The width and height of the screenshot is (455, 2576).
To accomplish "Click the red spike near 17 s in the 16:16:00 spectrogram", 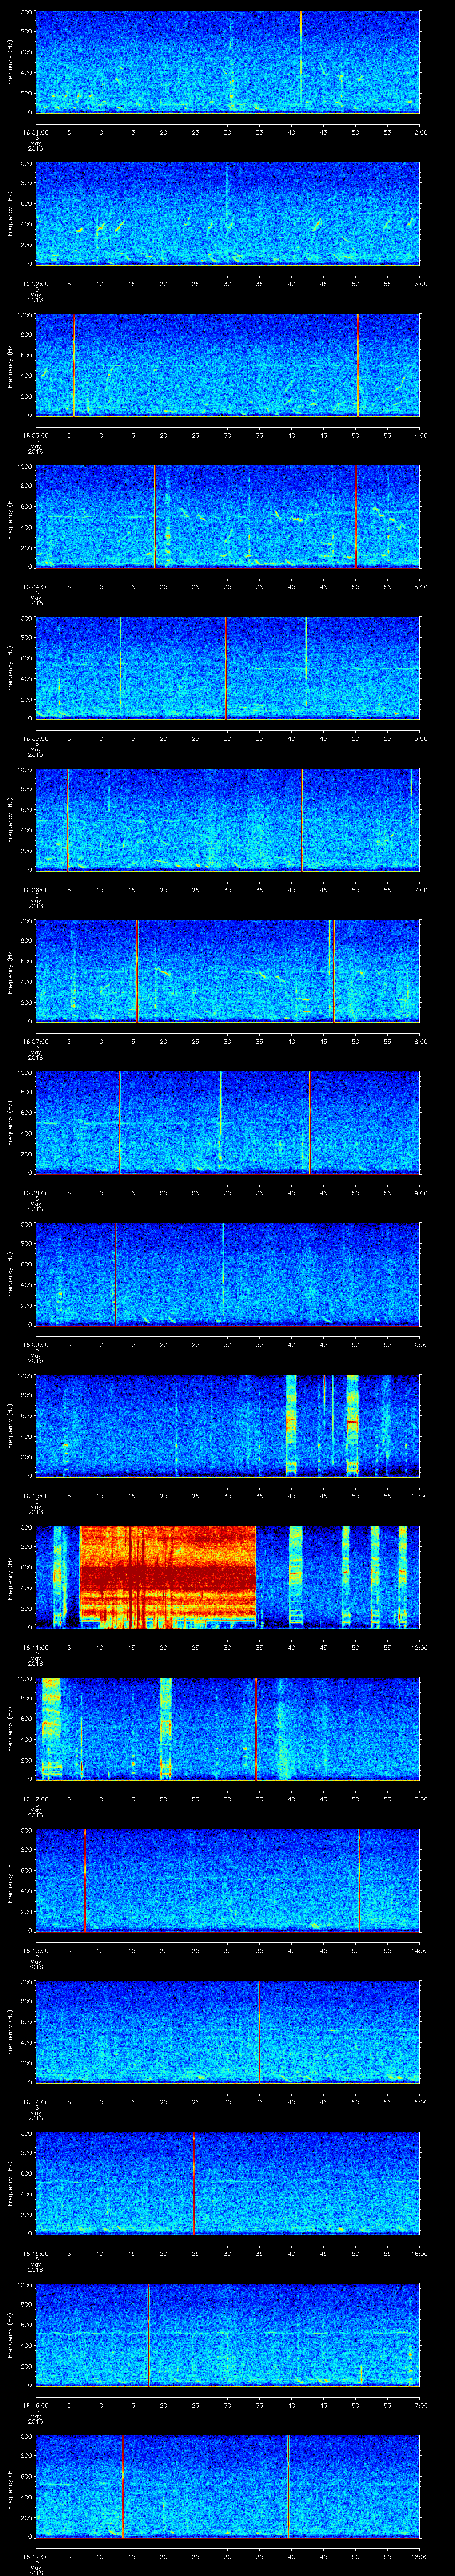I will click(148, 2334).
